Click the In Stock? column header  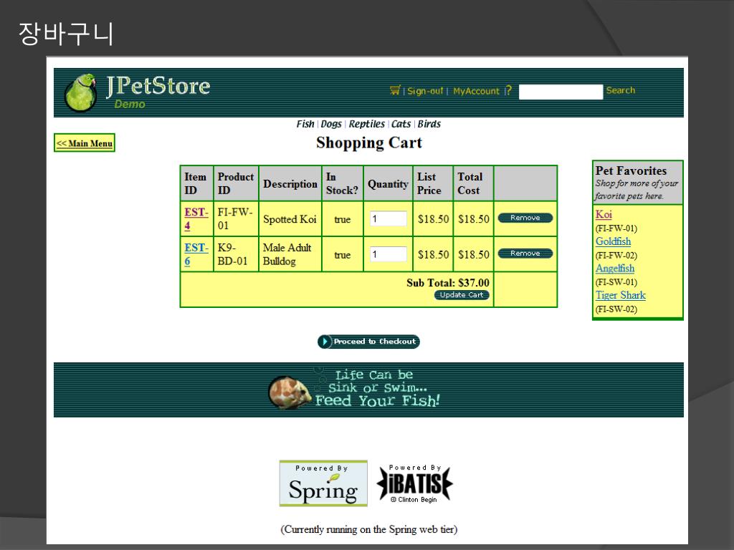click(x=342, y=183)
